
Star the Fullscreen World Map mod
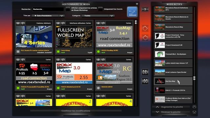58,23
